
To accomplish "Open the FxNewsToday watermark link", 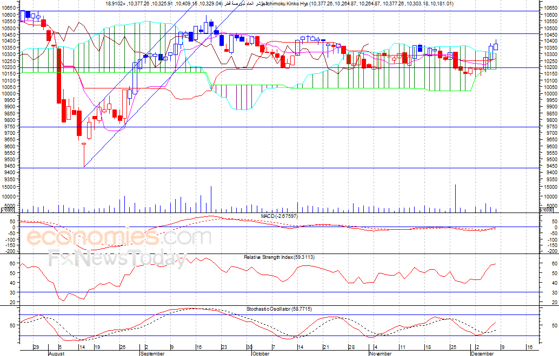I will point(118,258).
